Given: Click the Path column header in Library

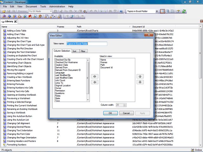Looking at the screenshot, I should pyautogui.click(x=104, y=27).
